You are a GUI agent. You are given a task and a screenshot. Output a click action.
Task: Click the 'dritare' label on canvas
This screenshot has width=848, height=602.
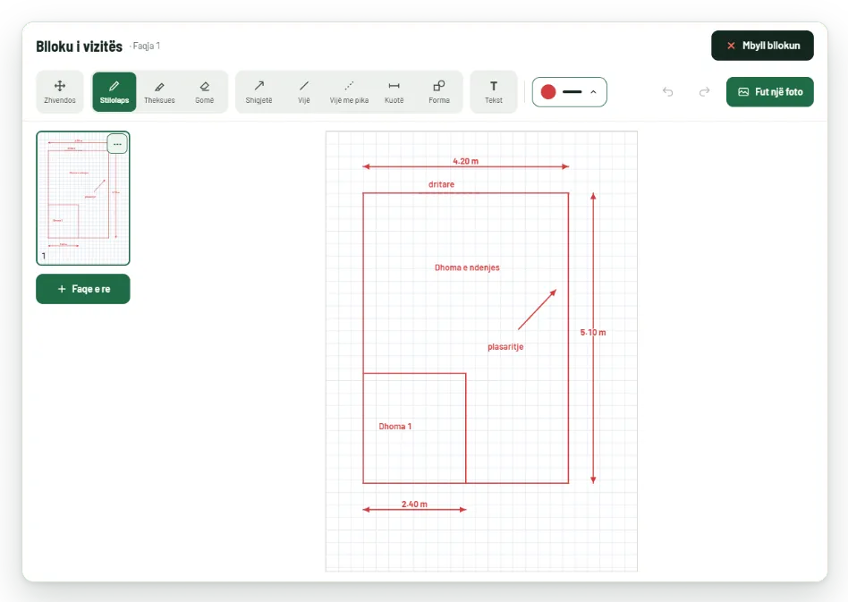(441, 184)
